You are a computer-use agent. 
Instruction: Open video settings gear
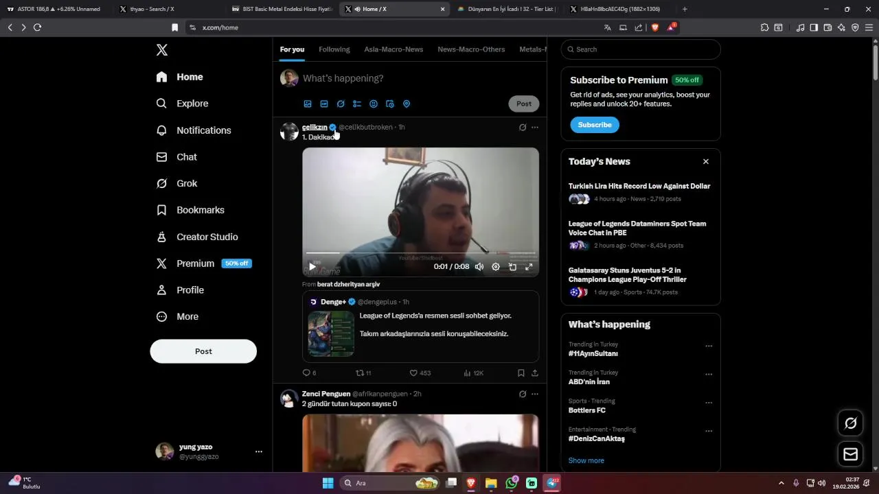496,267
